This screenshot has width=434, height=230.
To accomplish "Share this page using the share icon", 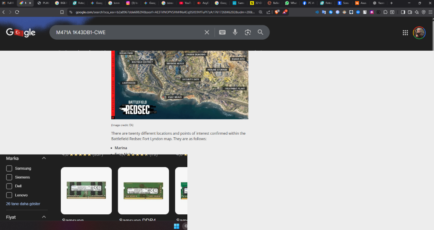I will tap(268, 12).
